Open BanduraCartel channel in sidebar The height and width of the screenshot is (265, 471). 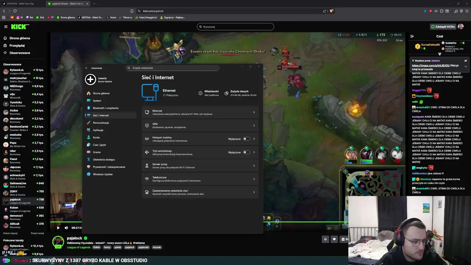point(24,128)
